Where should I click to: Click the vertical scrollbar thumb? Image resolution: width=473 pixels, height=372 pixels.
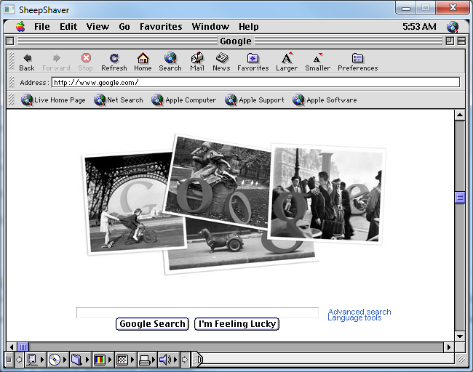pos(460,198)
